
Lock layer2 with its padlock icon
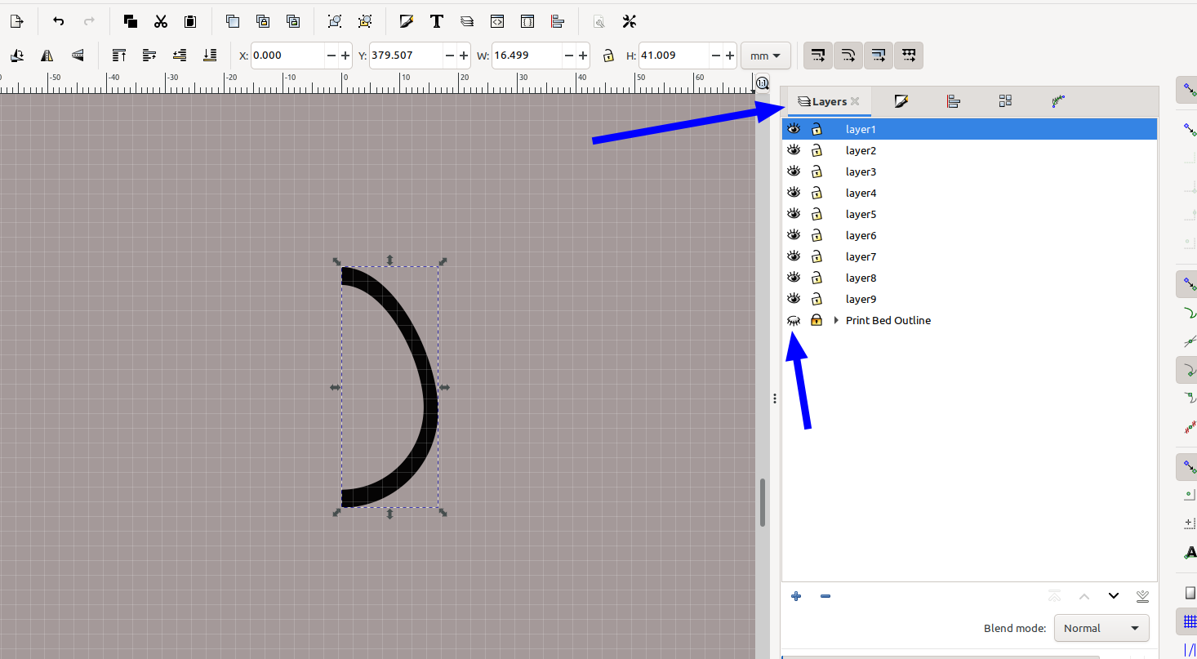tap(817, 150)
